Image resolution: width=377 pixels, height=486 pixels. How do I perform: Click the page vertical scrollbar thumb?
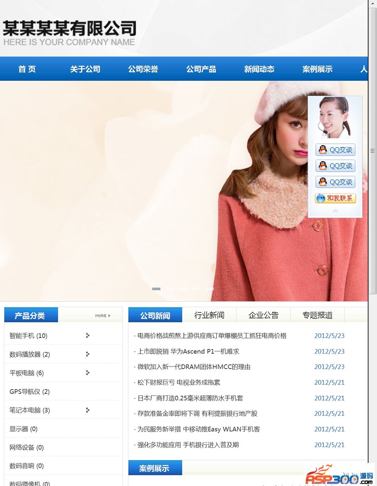[372, 151]
